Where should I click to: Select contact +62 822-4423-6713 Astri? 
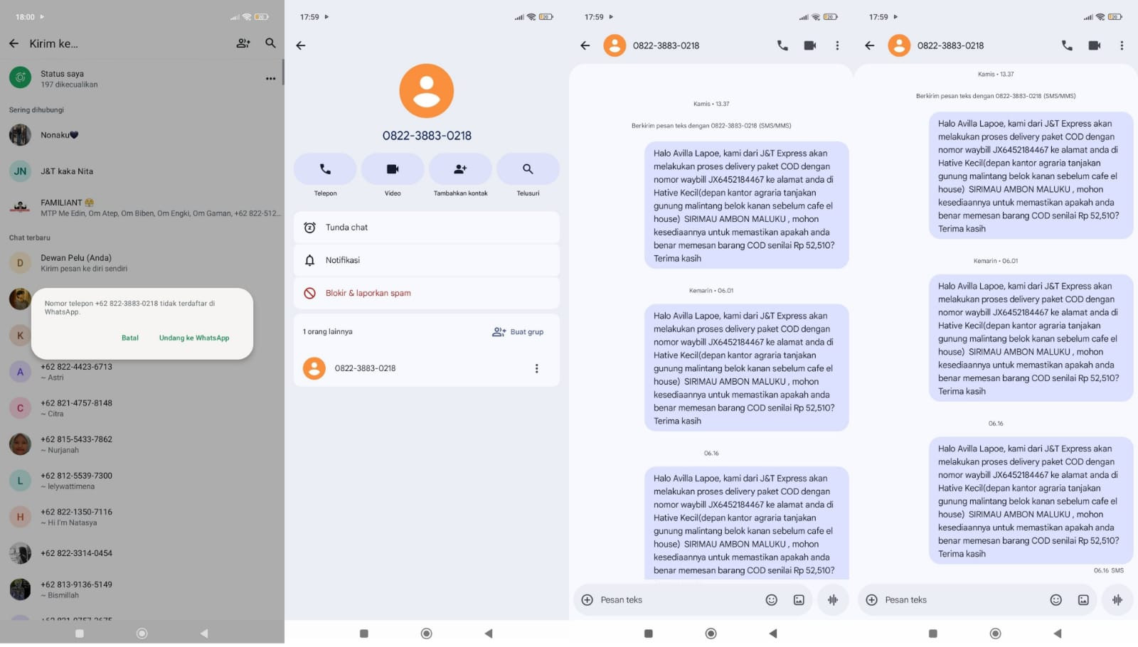point(142,372)
